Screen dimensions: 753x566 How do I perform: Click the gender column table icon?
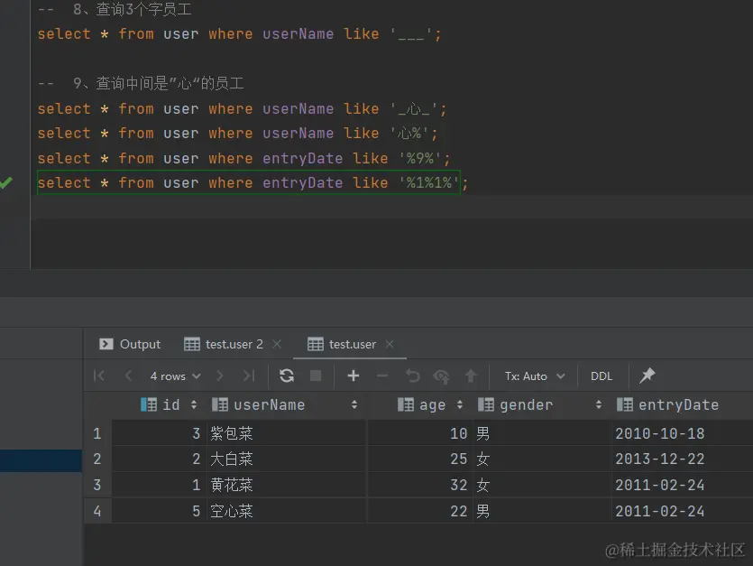click(x=486, y=405)
